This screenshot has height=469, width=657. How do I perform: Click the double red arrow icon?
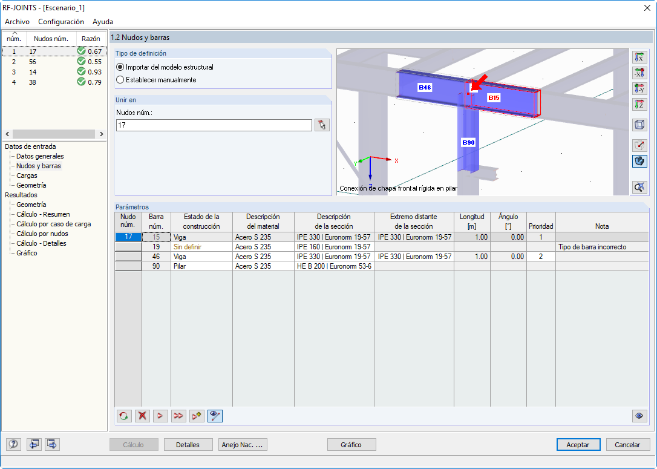pos(178,416)
